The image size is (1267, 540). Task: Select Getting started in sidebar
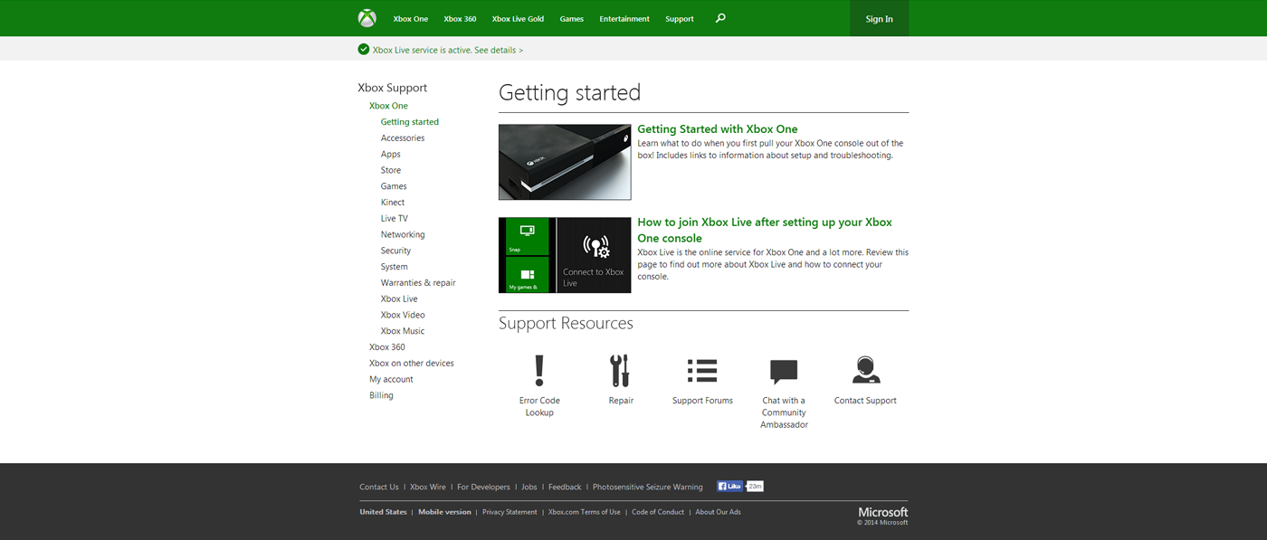pyautogui.click(x=410, y=122)
